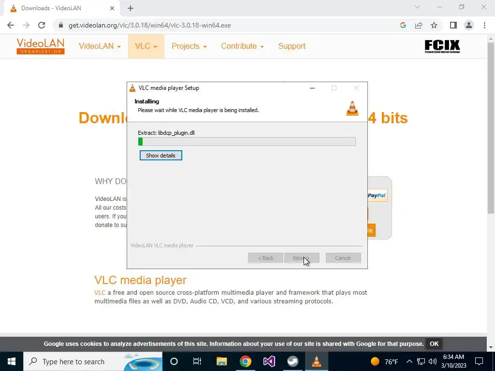Open the browser side panel icon

[453, 25]
